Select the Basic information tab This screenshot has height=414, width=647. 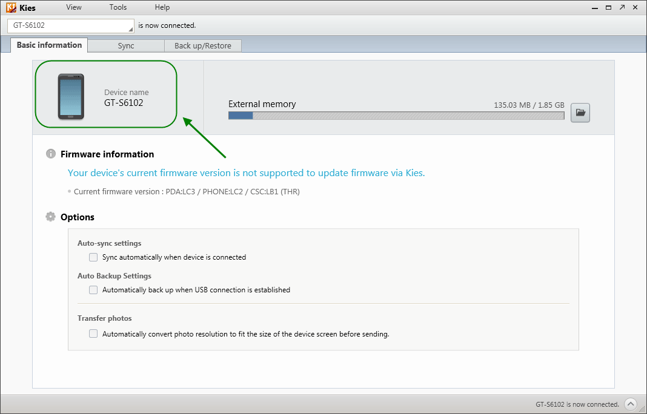point(49,45)
